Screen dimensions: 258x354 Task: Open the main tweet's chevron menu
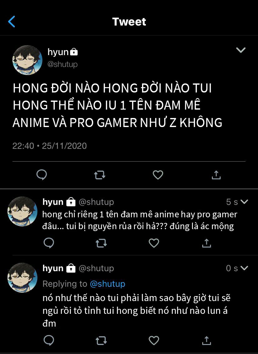point(241,50)
